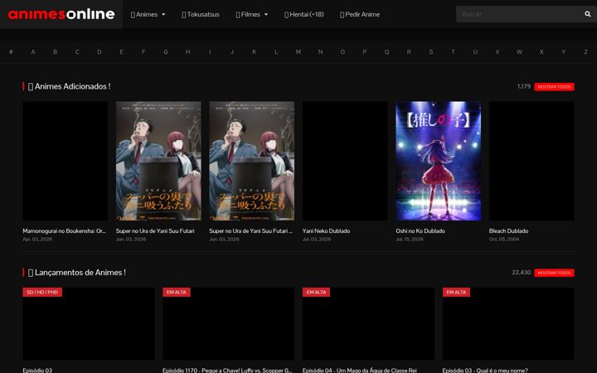597x373 pixels.
Task: Filter by the # symbol
Action: point(11,51)
